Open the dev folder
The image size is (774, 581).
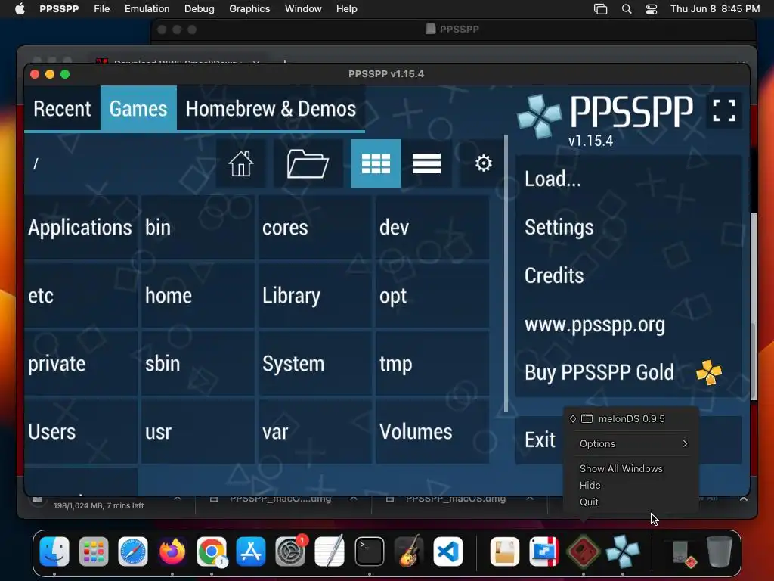432,228
